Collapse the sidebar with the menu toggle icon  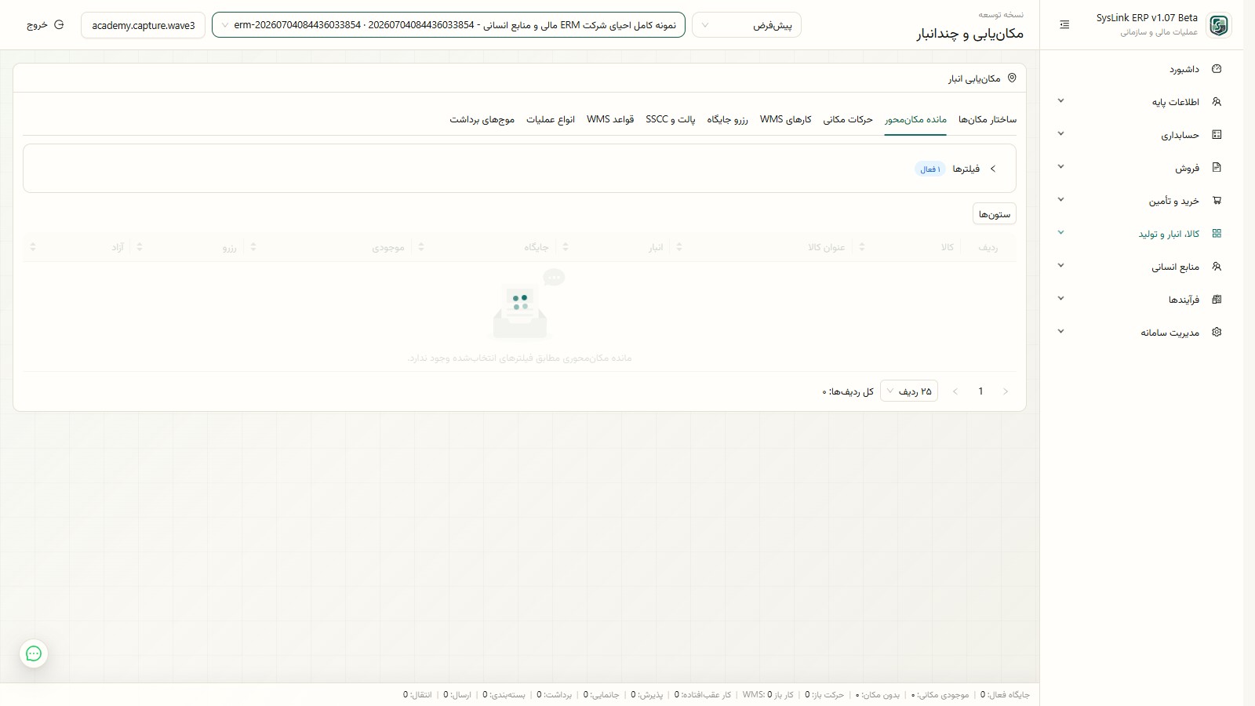(1064, 25)
